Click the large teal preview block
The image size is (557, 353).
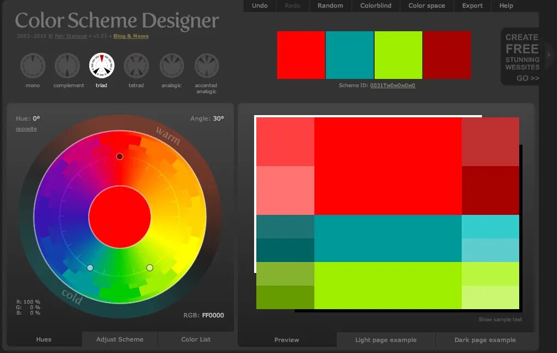coord(388,238)
